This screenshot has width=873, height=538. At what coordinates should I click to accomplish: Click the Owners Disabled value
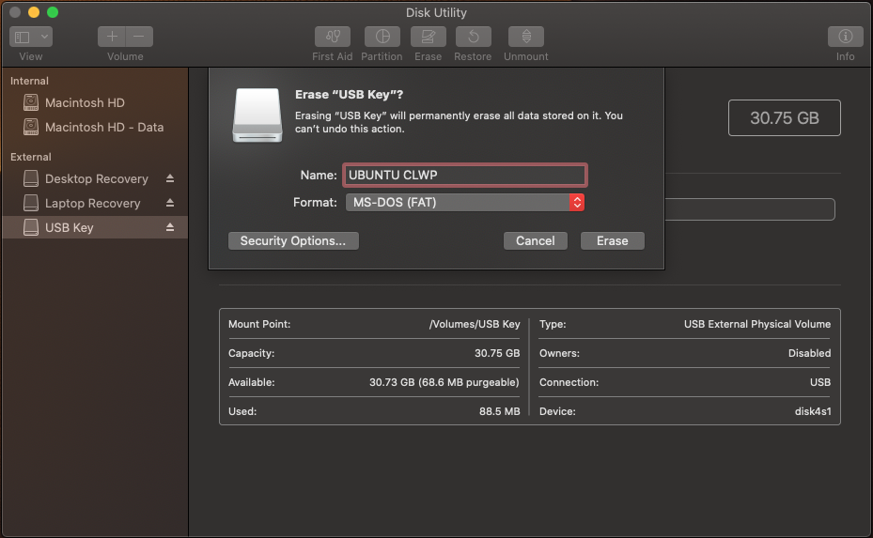[x=809, y=353]
